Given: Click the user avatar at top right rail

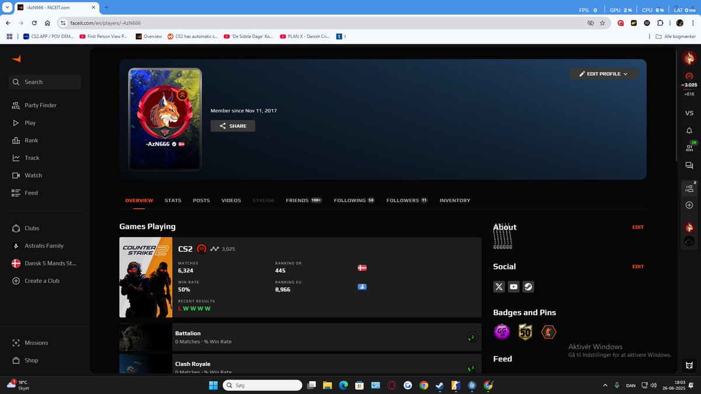Looking at the screenshot, I should 689,58.
